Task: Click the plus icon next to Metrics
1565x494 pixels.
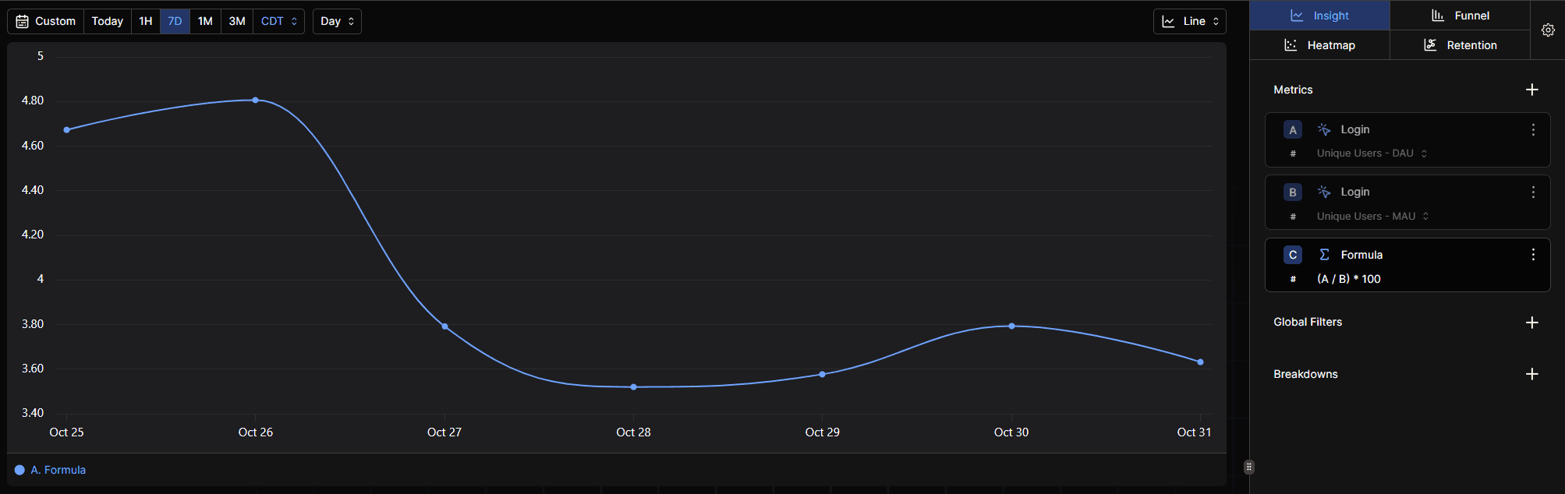Action: coord(1531,90)
